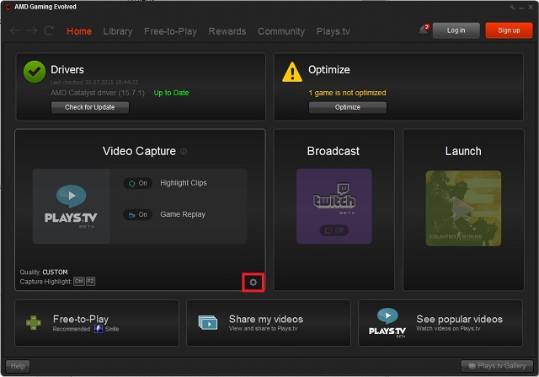The image size is (539, 377).
Task: Switch to the Home tab
Action: [x=79, y=31]
